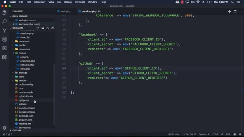
Task: Change file encoding UTF-8
Action: (215, 134)
